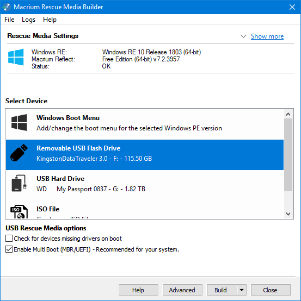Click the blue Windows RE logo
This screenshot has width=301, height=301.
16,57
